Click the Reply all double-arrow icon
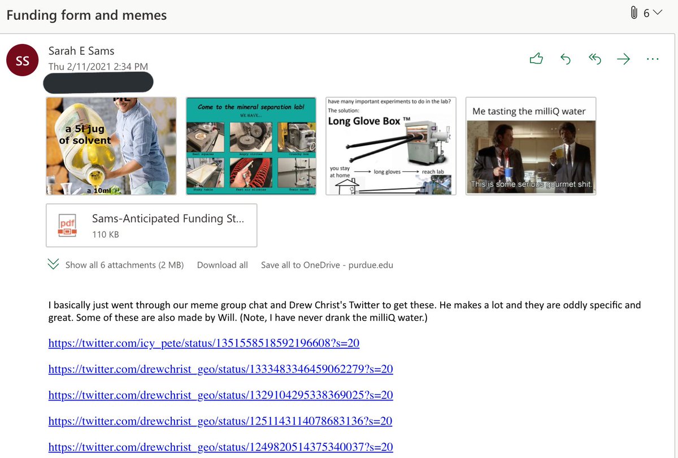Viewport: 678px width, 458px height. tap(594, 59)
